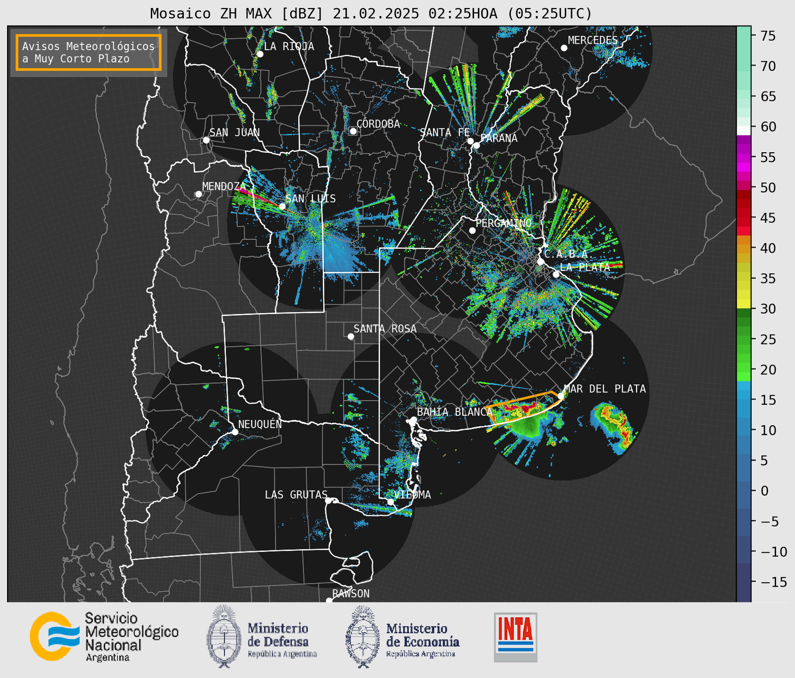The width and height of the screenshot is (795, 678).
Task: Click the red 45 dBZ color on scale
Action: click(x=744, y=218)
